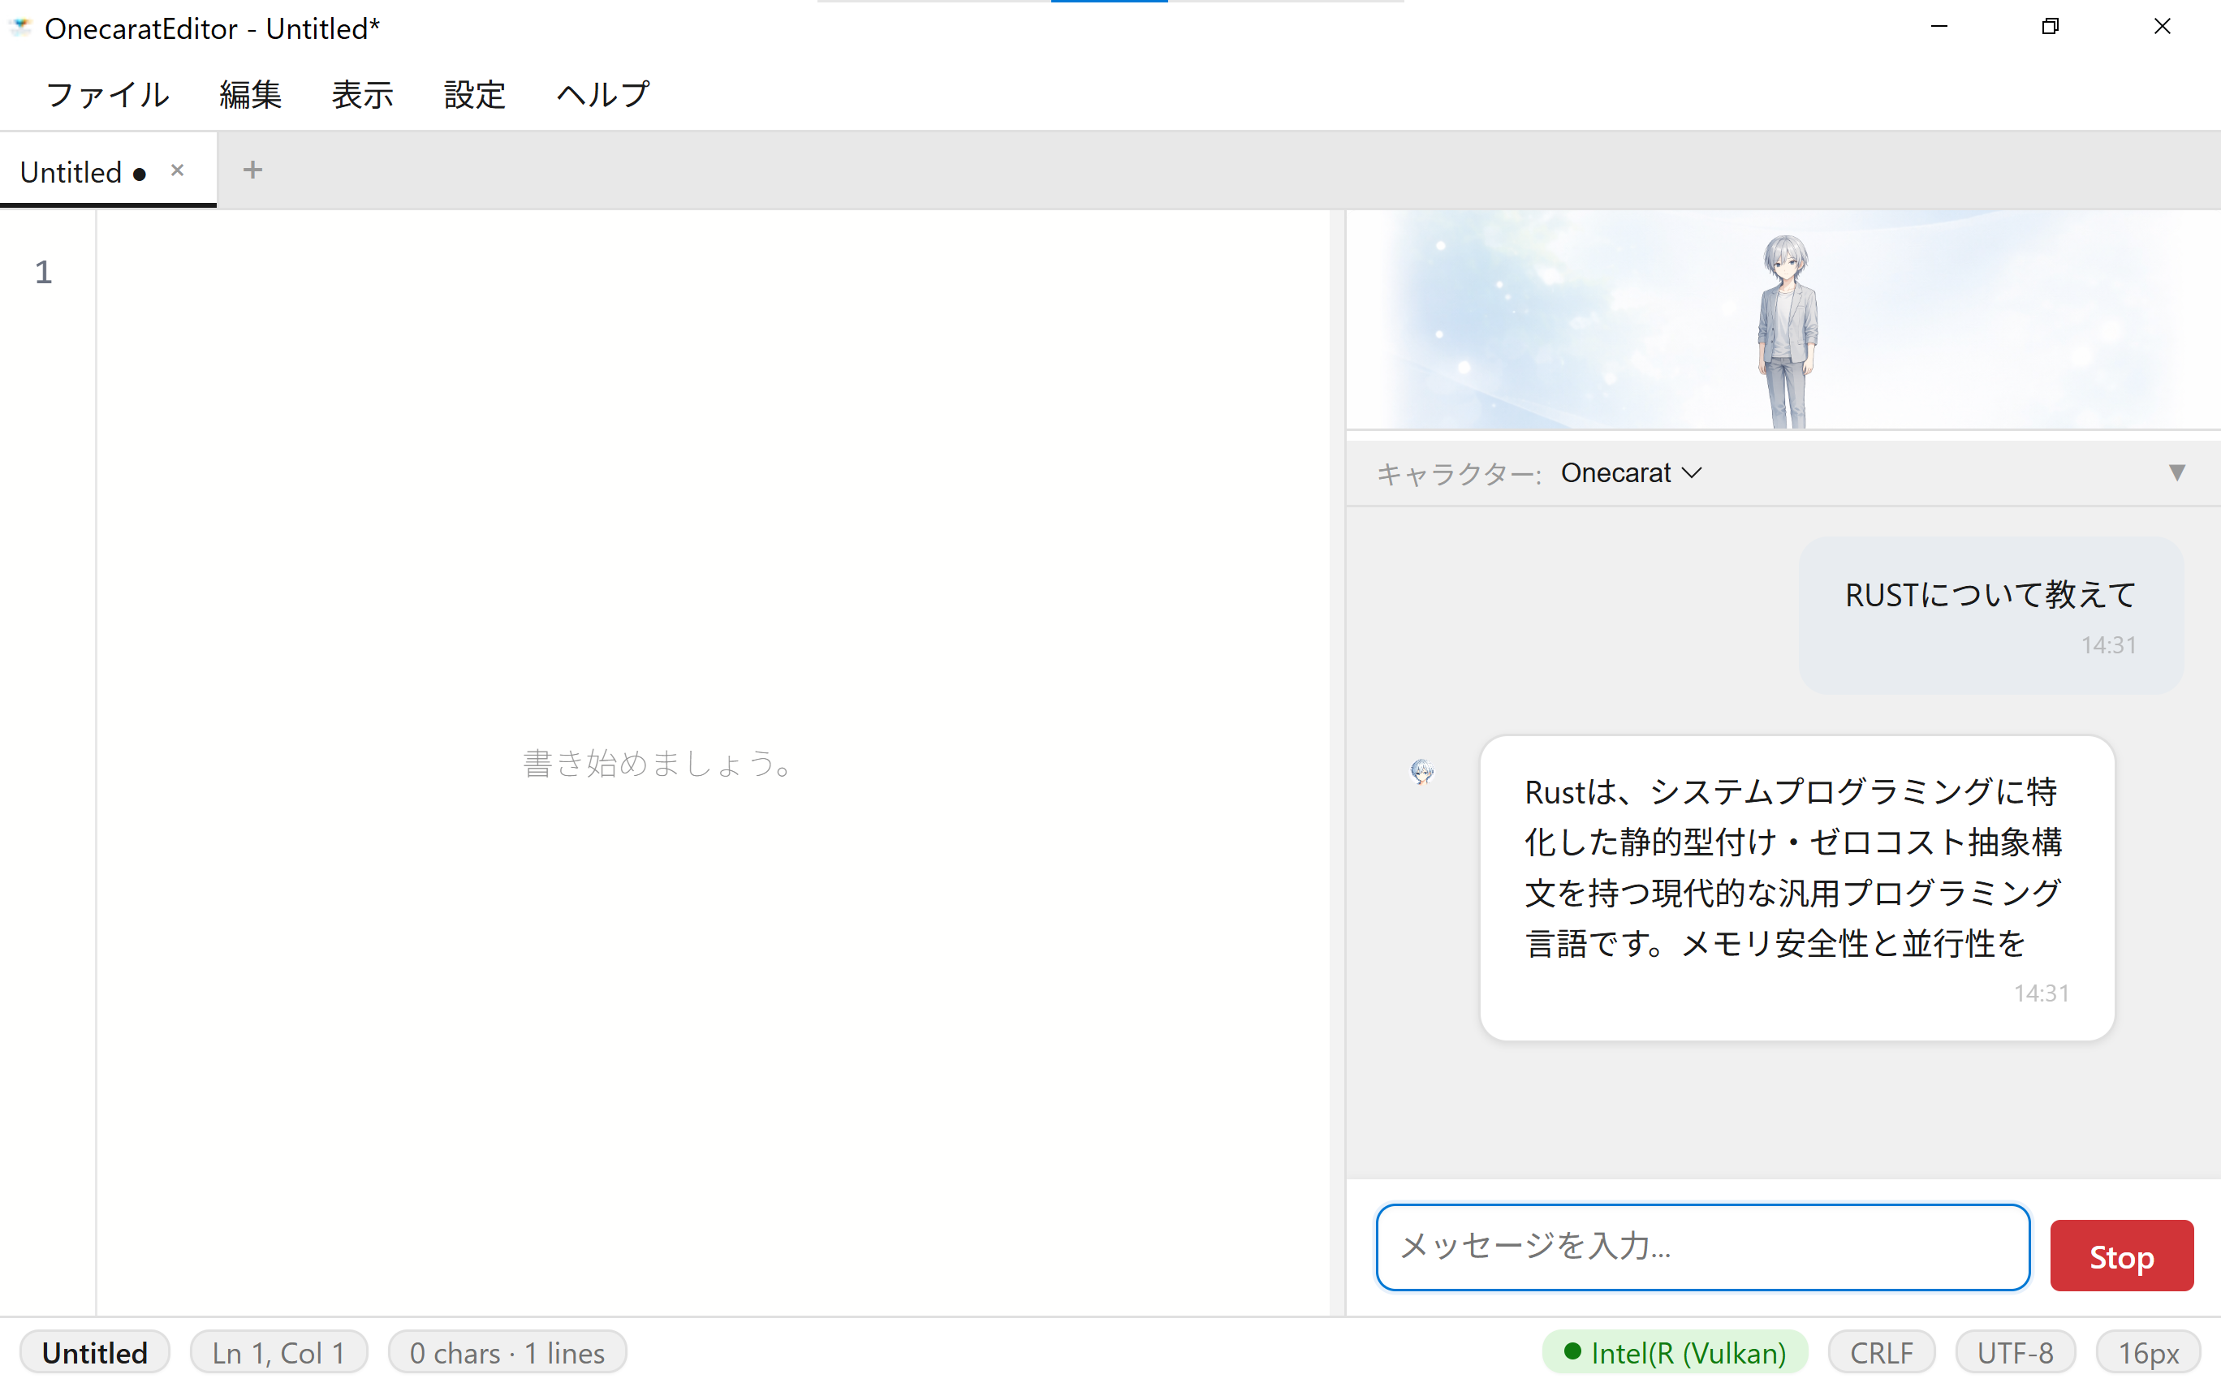
Task: Toggle the Intel(R) Vulkan GPU status indicator
Action: (x=1675, y=1352)
